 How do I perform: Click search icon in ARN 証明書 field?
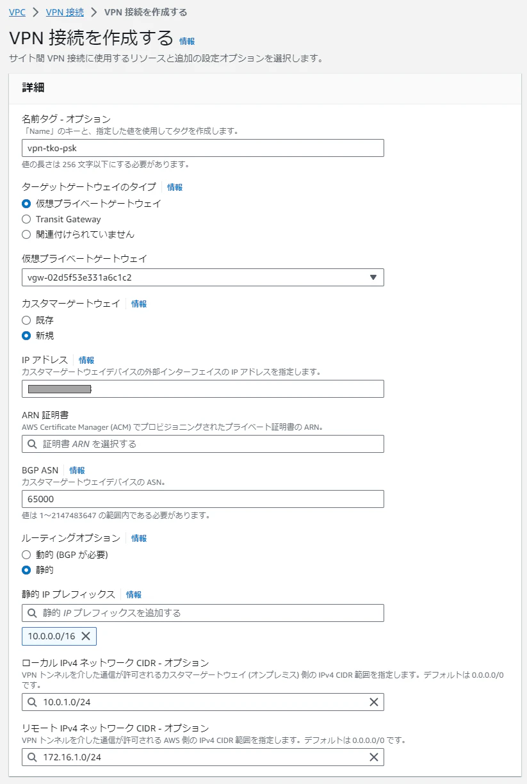(x=33, y=444)
